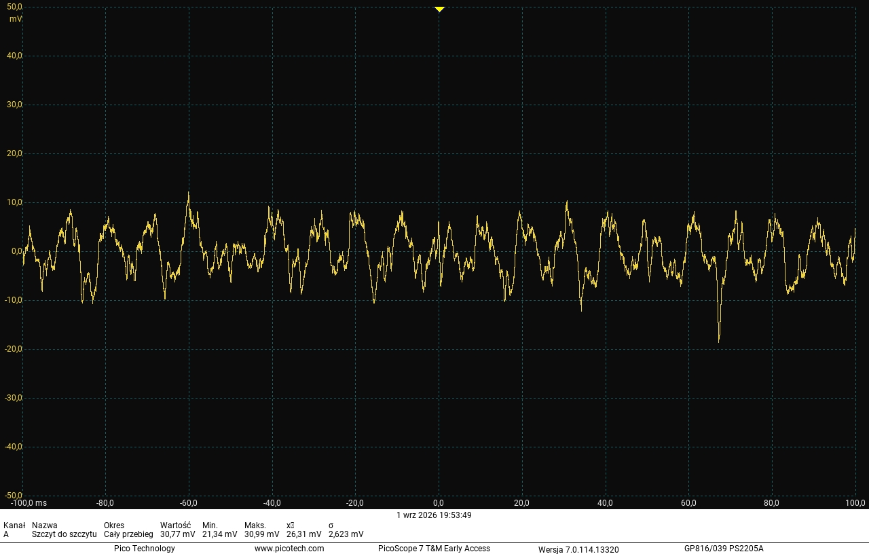Select the -40,0 time axis label
Image resolution: width=869 pixels, height=554 pixels.
[x=272, y=503]
